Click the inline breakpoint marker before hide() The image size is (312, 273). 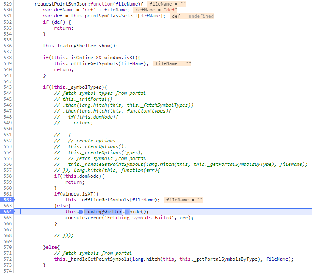point(128,212)
